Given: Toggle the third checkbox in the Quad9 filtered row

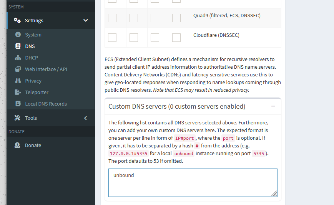Looking at the screenshot, I should click(155, 18).
